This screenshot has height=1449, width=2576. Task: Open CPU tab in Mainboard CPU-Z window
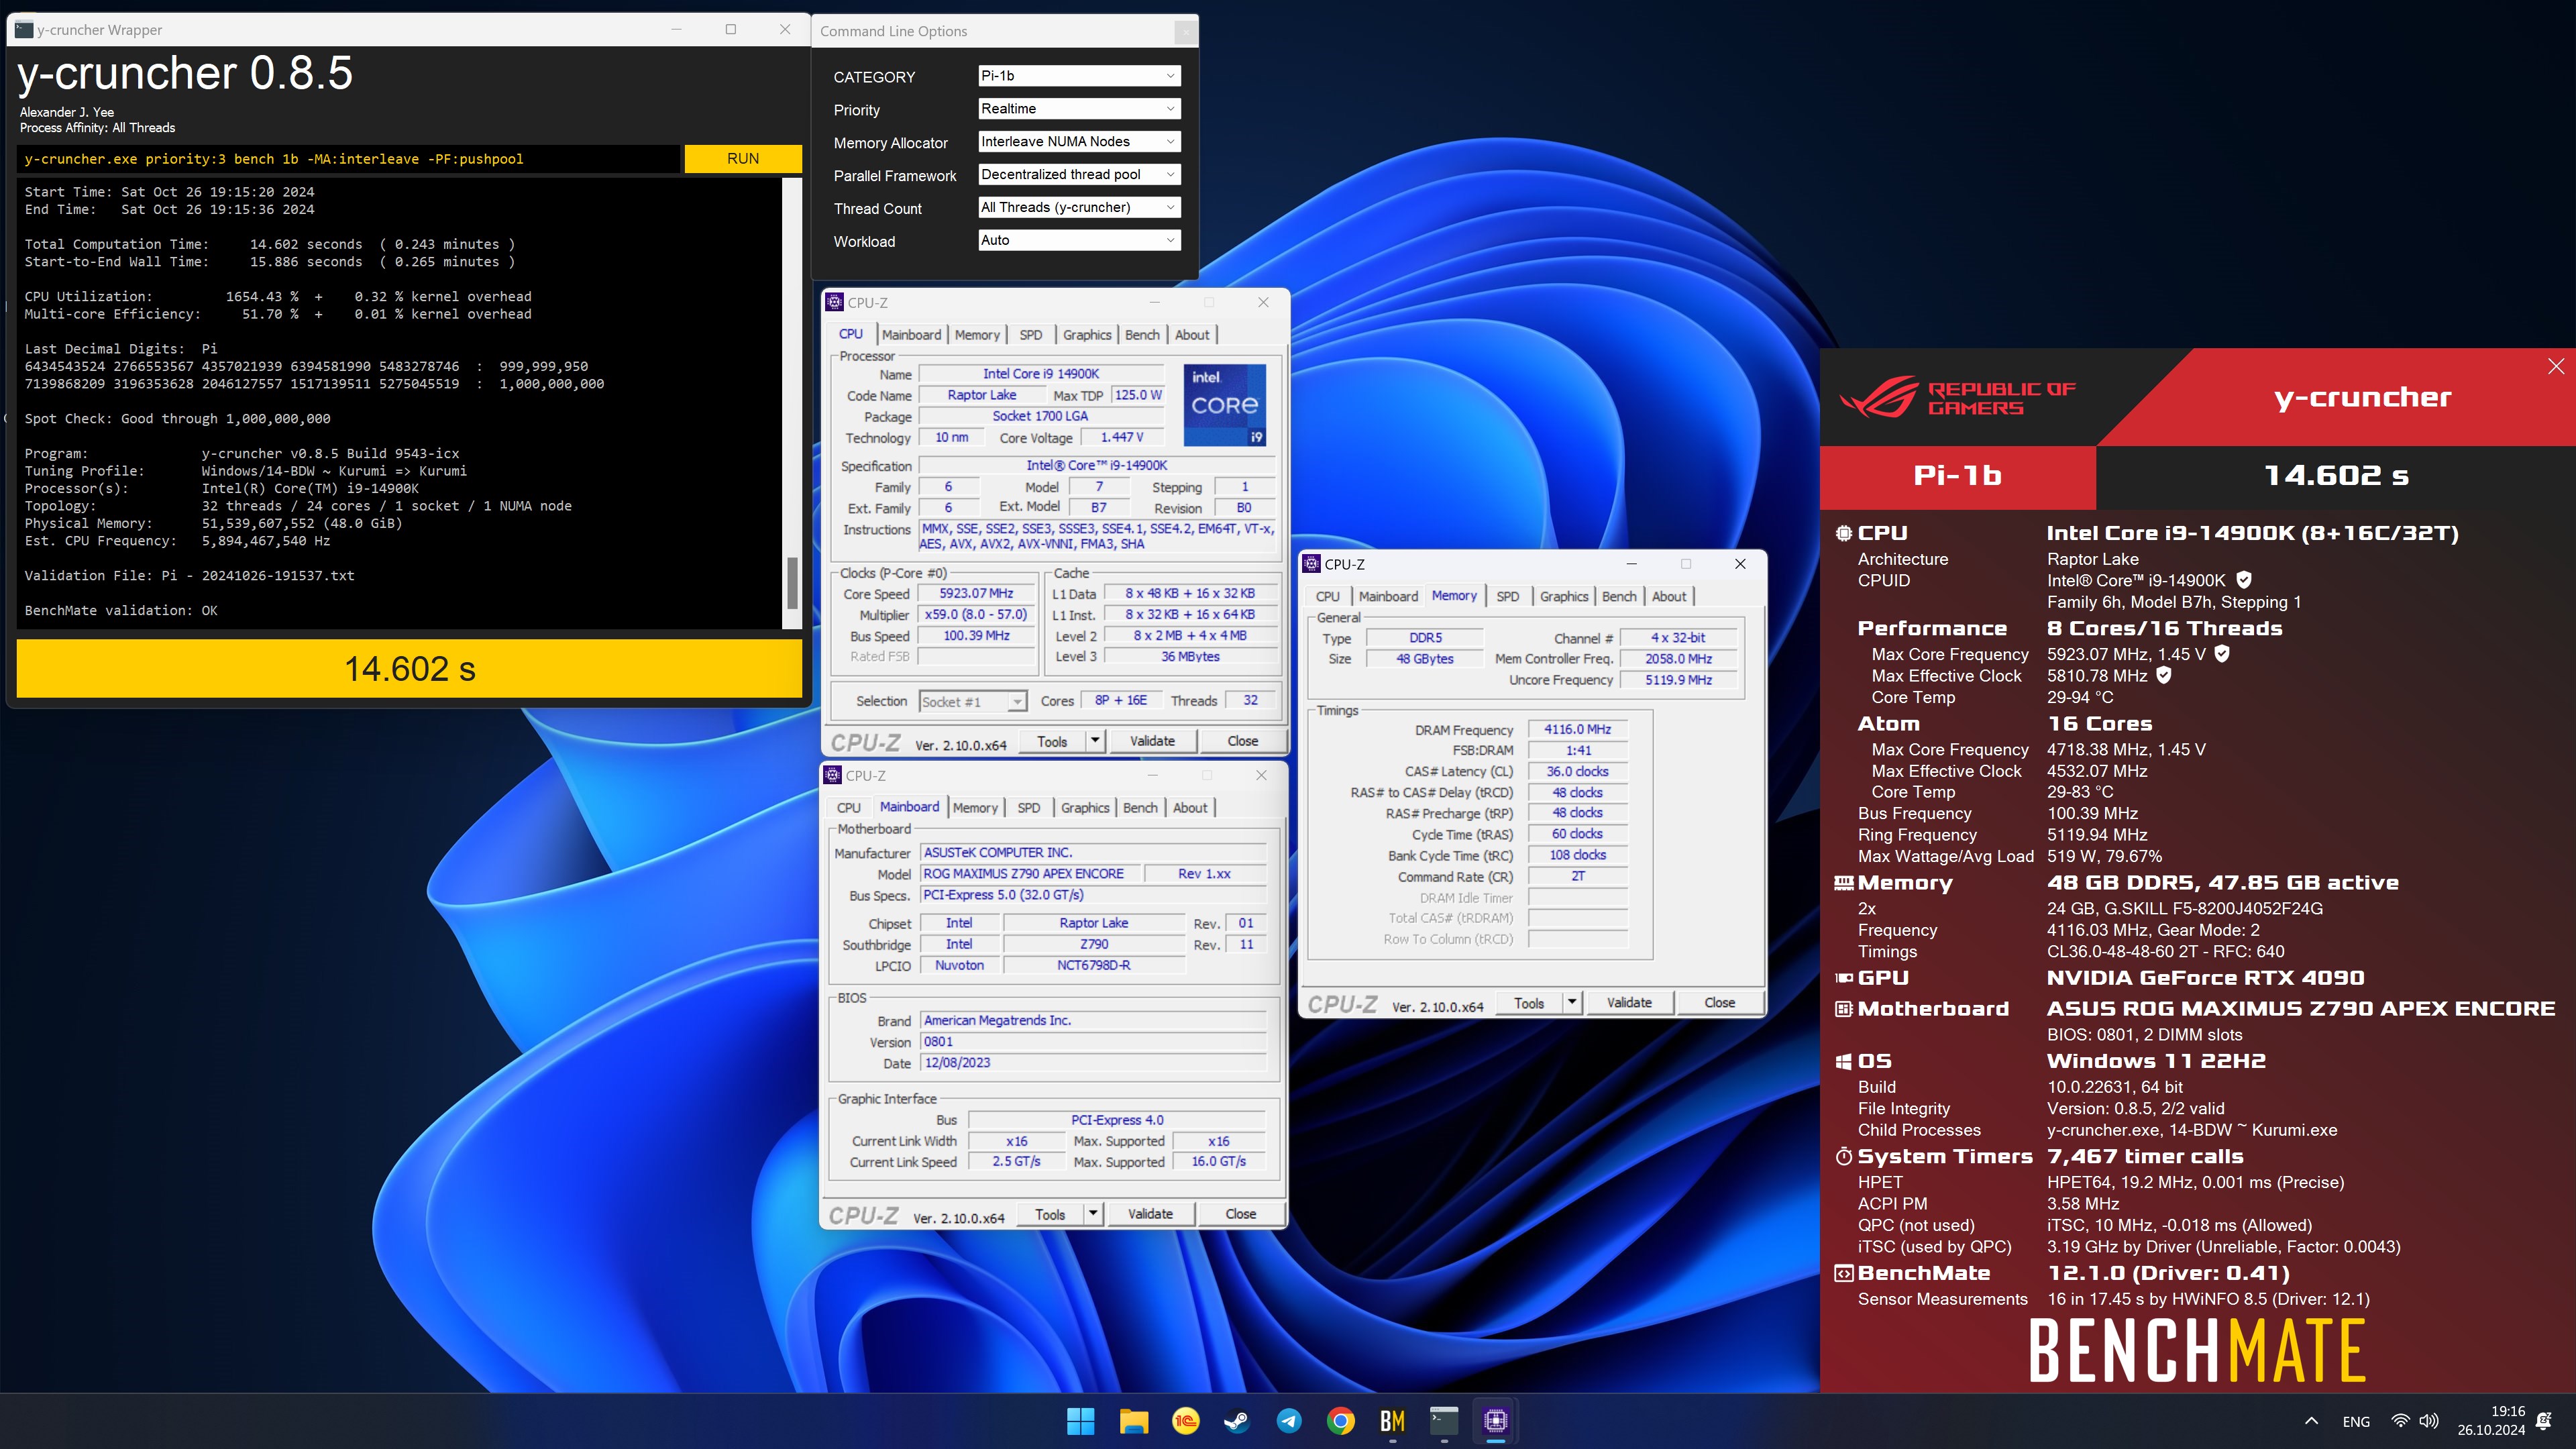tap(849, 808)
